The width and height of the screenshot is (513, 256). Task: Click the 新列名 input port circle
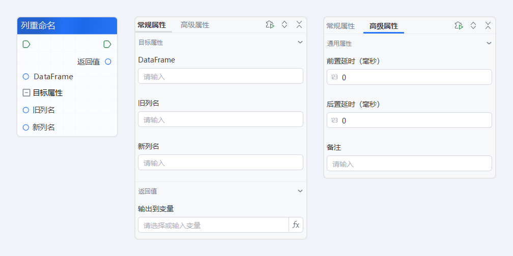coord(26,127)
